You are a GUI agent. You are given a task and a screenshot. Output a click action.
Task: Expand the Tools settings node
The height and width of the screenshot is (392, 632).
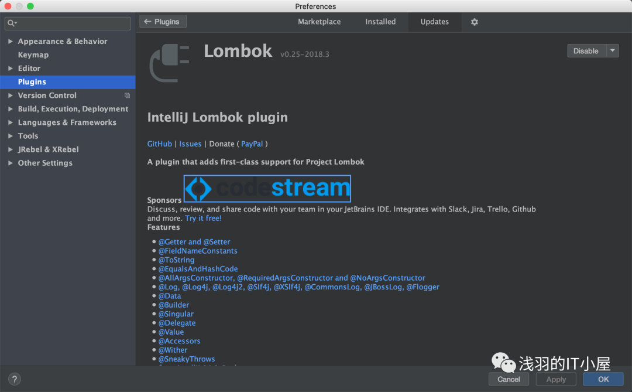11,136
